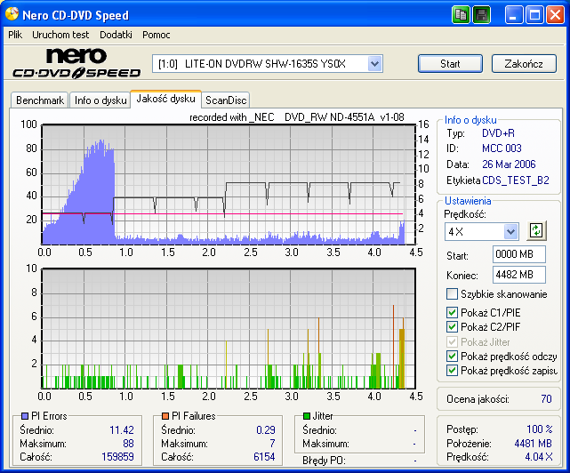This screenshot has width=570, height=473.
Task: Uncheck Pokaż C2/PIF
Action: click(452, 327)
